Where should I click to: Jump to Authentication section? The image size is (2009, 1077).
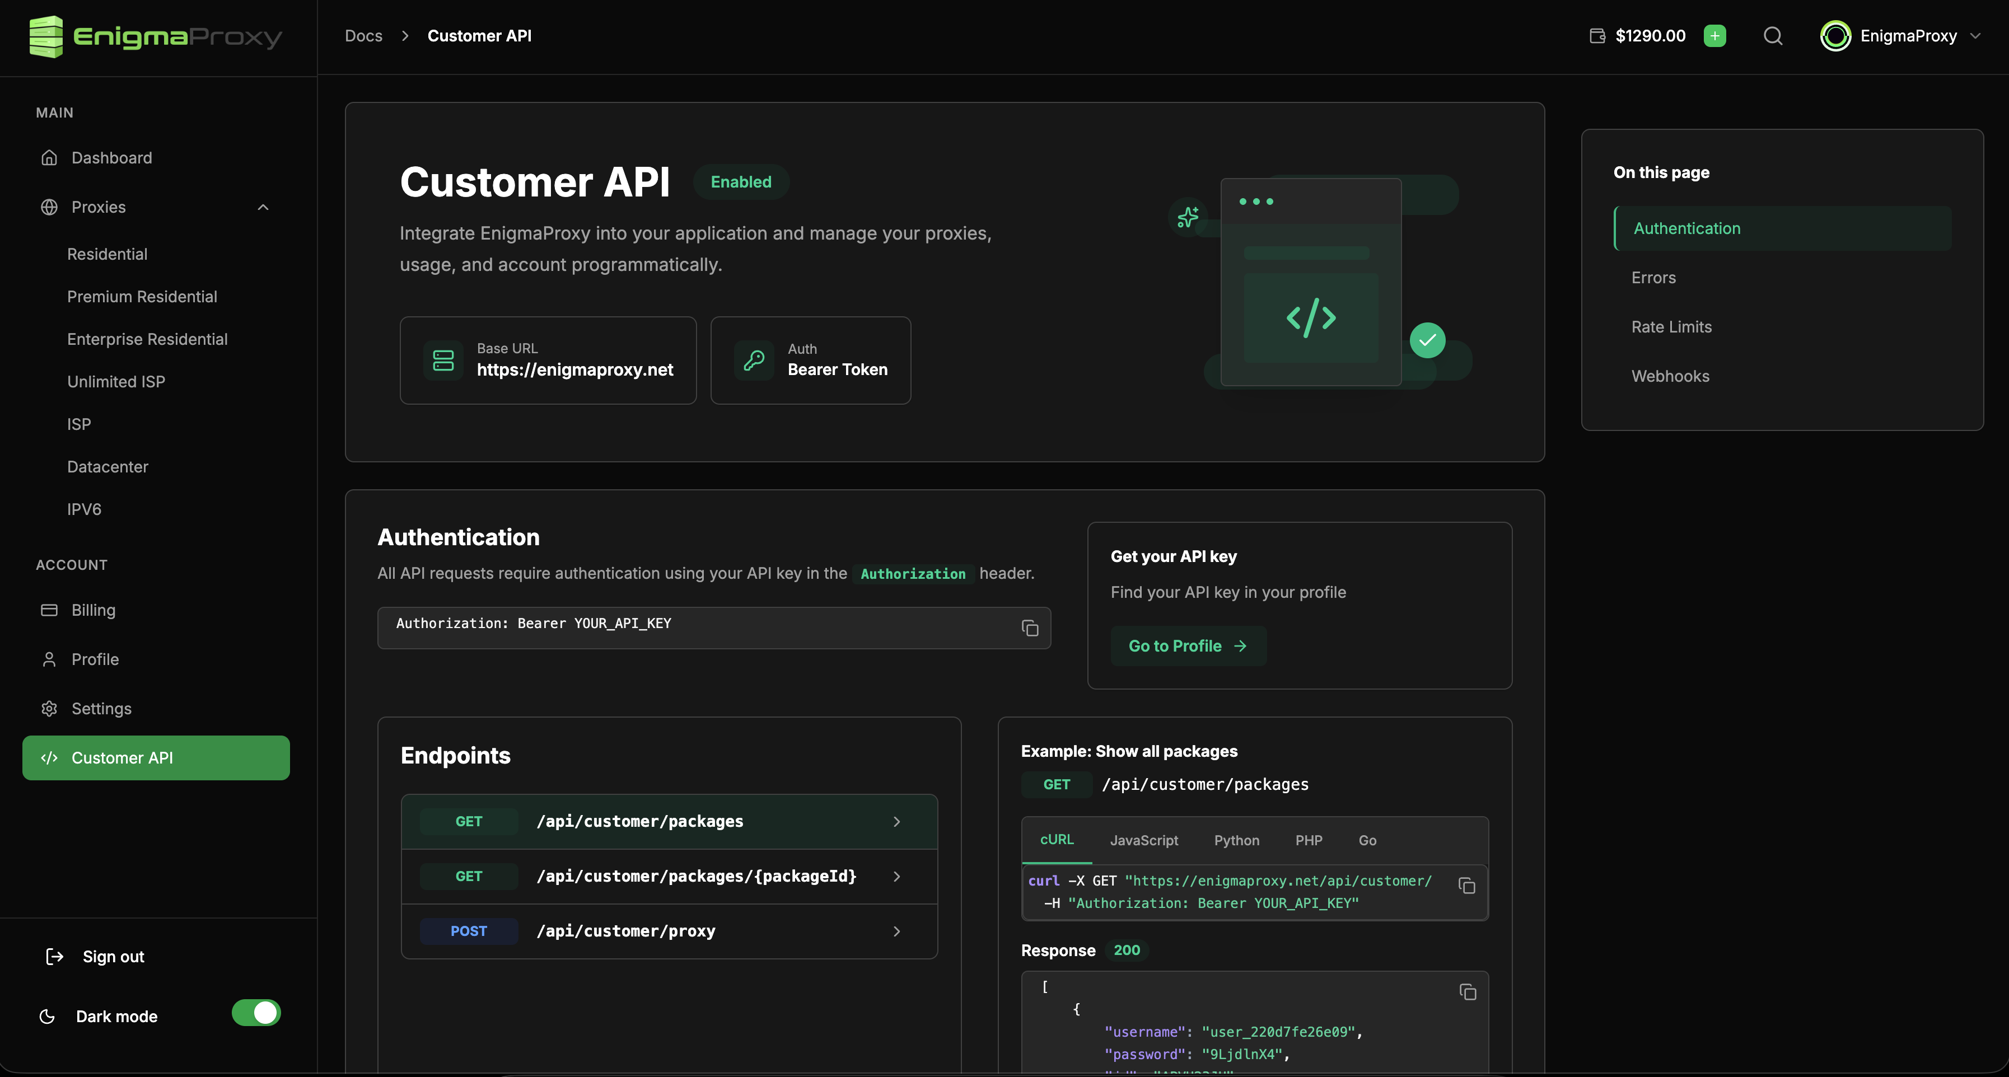pyautogui.click(x=1783, y=228)
